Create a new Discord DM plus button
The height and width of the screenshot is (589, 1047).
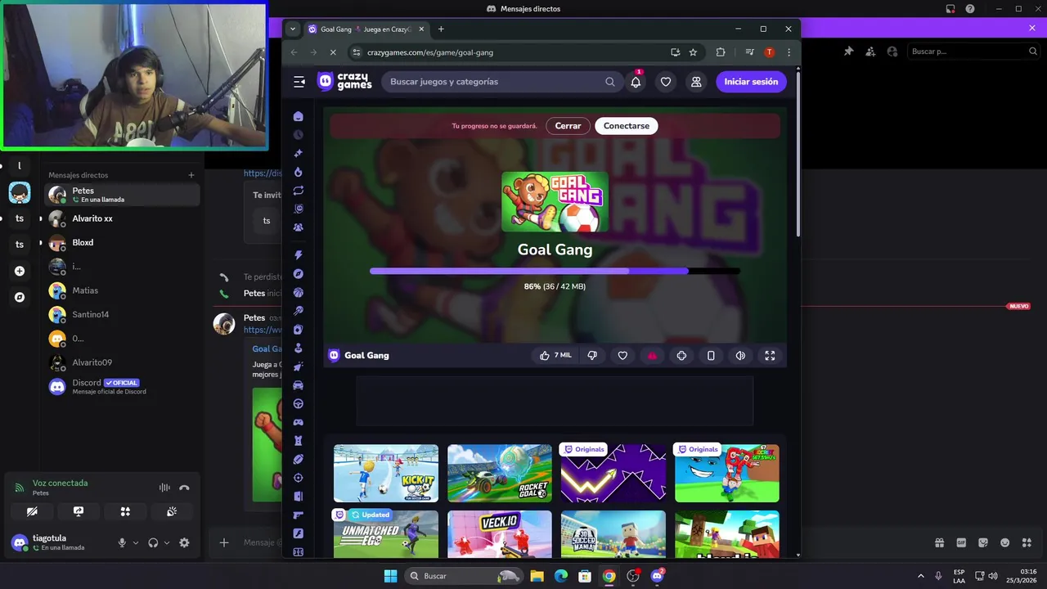pos(191,175)
